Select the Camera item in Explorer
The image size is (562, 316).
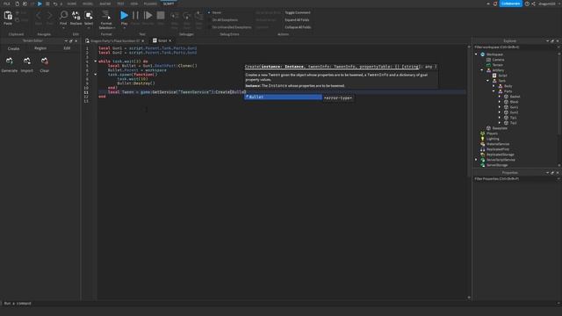pyautogui.click(x=498, y=60)
